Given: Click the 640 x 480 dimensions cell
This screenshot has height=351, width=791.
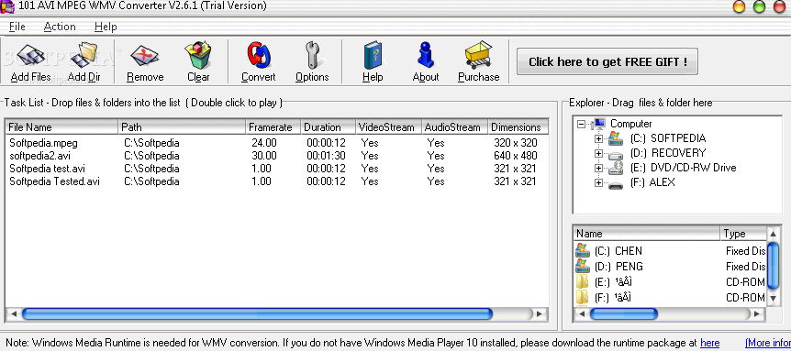Looking at the screenshot, I should 516,156.
